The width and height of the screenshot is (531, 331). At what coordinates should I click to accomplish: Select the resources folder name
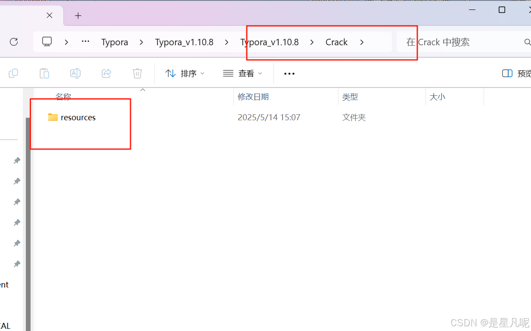(x=78, y=117)
